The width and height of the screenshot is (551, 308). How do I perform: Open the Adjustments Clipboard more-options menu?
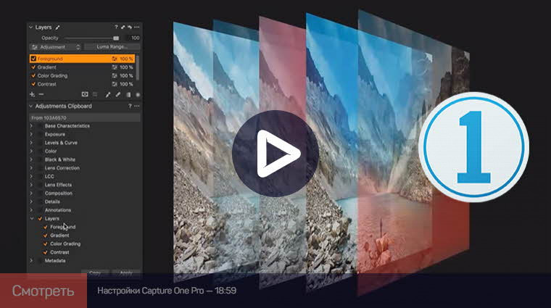(x=137, y=106)
